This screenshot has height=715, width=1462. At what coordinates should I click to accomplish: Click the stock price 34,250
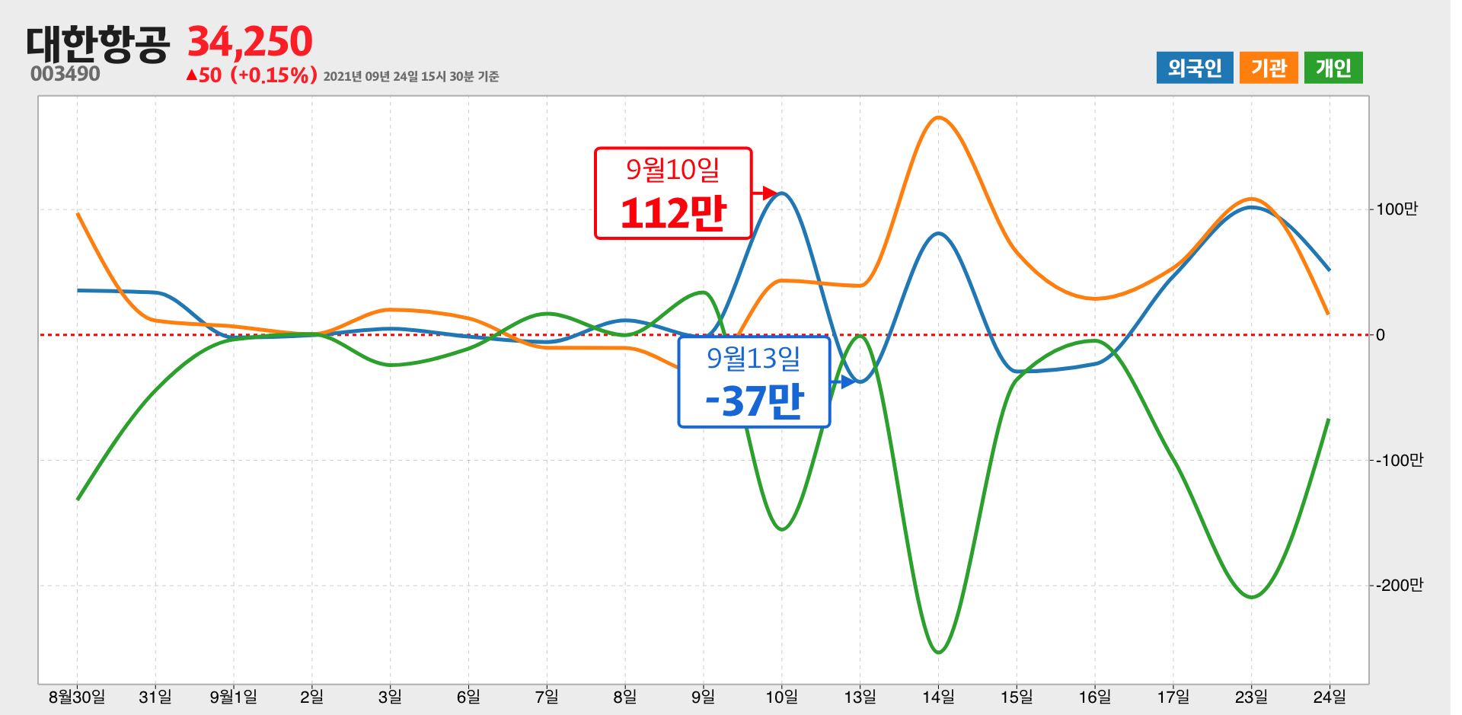[250, 41]
